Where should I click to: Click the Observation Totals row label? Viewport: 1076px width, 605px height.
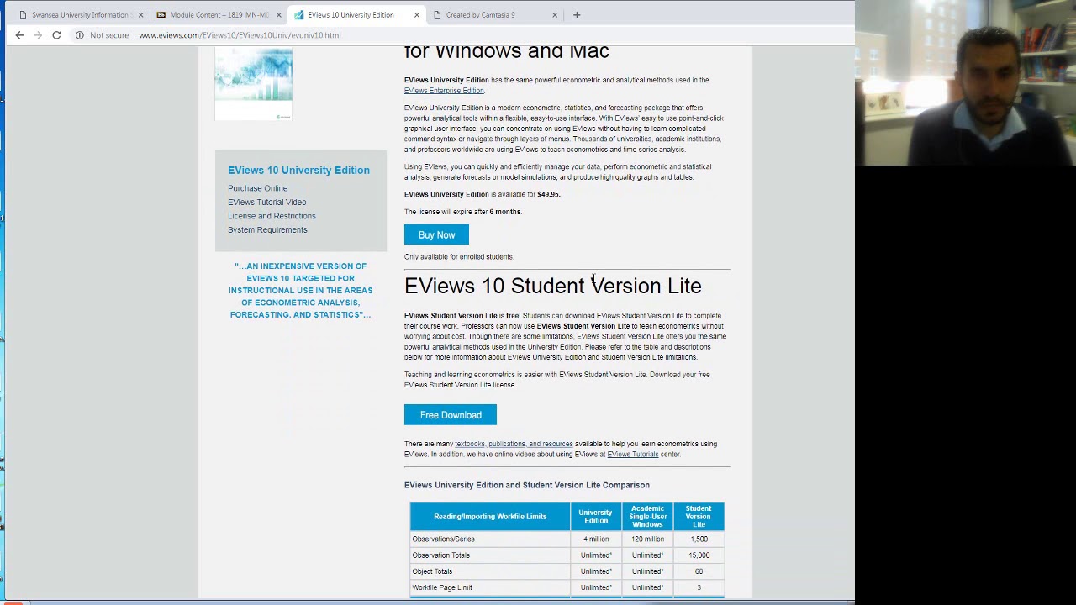click(440, 555)
